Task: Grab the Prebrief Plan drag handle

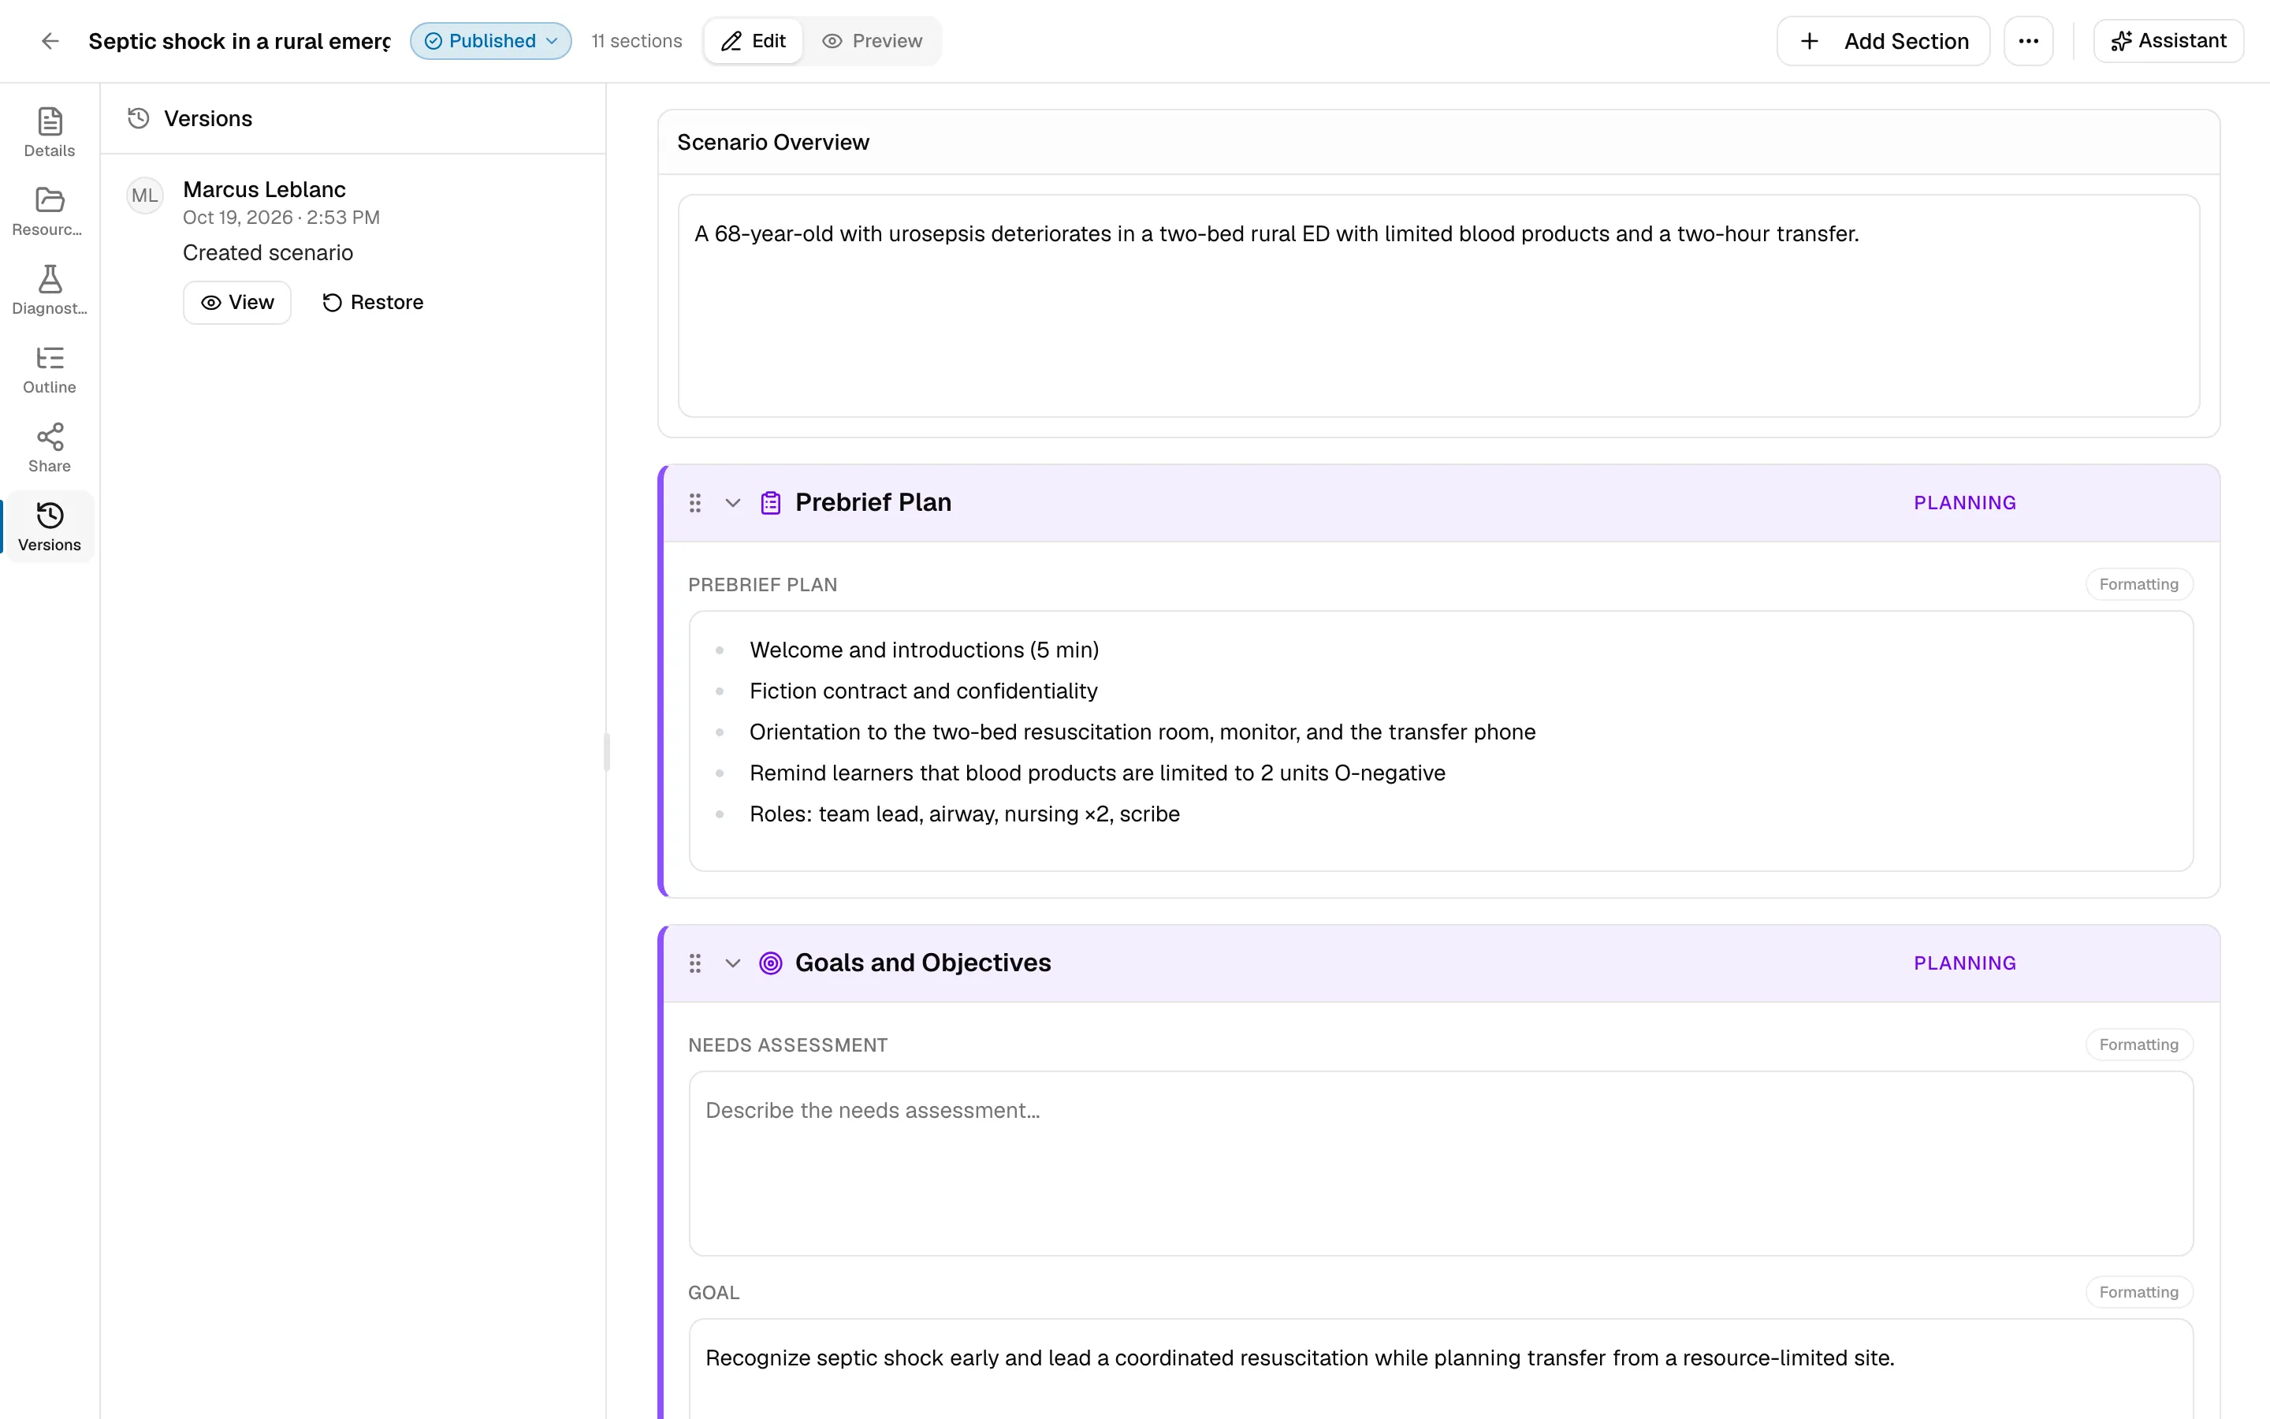Action: click(x=695, y=503)
